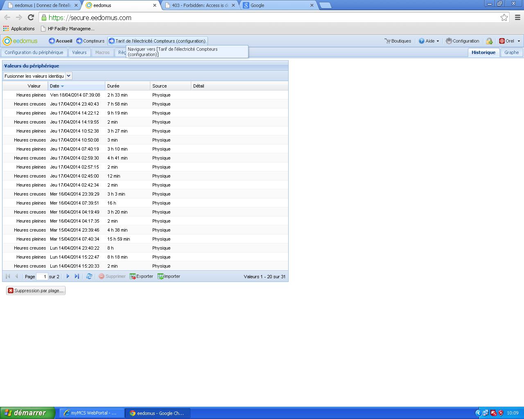
Task: Click the Exporter table icon
Action: point(133,277)
